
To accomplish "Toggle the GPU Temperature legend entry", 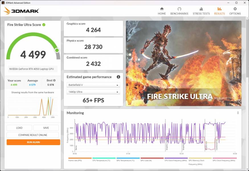I will 128,160.
